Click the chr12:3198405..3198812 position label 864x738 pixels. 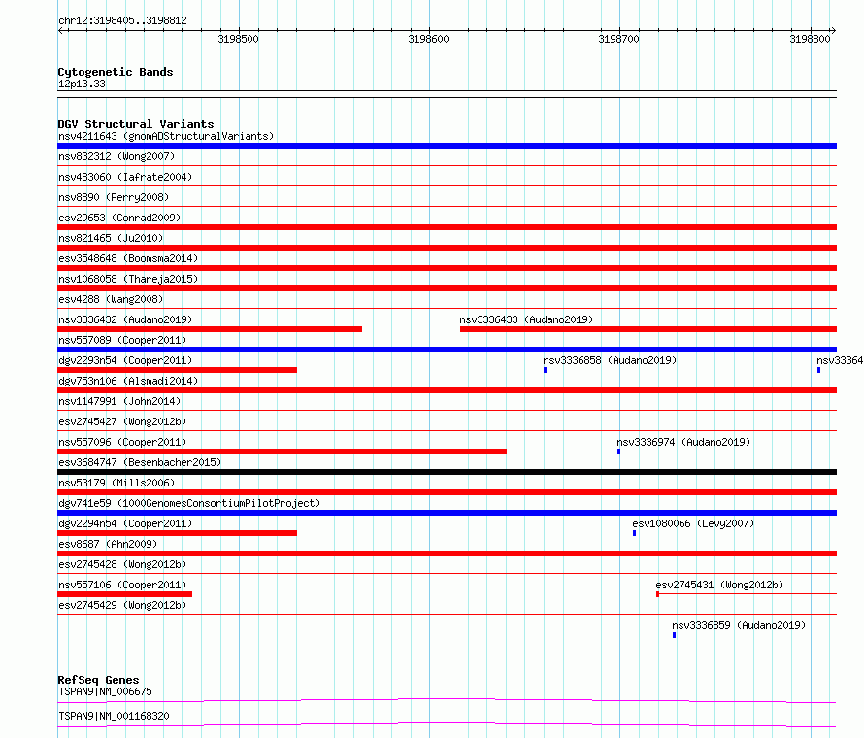(122, 20)
